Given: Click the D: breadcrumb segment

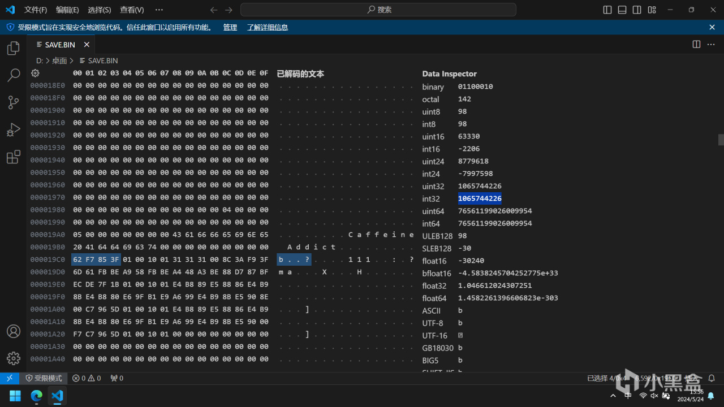Looking at the screenshot, I should 40,60.
